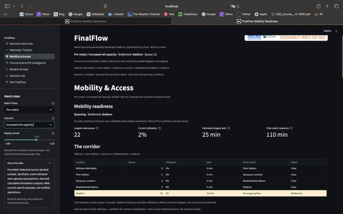Click the Utilization column header
The image size is (343, 214).
pyautogui.click(x=185, y=162)
